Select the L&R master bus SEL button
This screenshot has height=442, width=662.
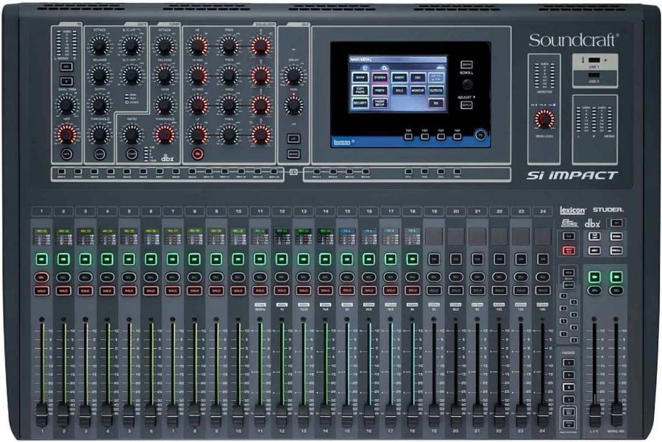[x=594, y=290]
